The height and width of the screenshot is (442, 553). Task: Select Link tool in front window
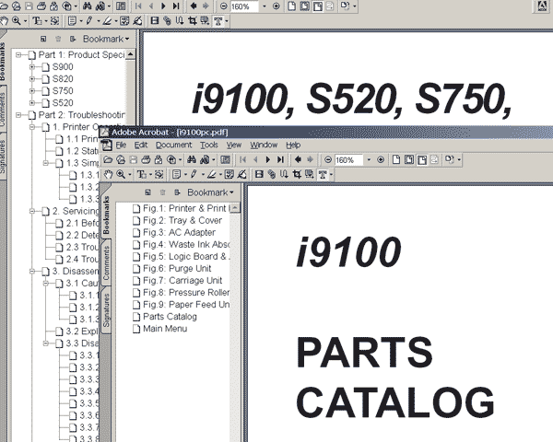(271, 174)
